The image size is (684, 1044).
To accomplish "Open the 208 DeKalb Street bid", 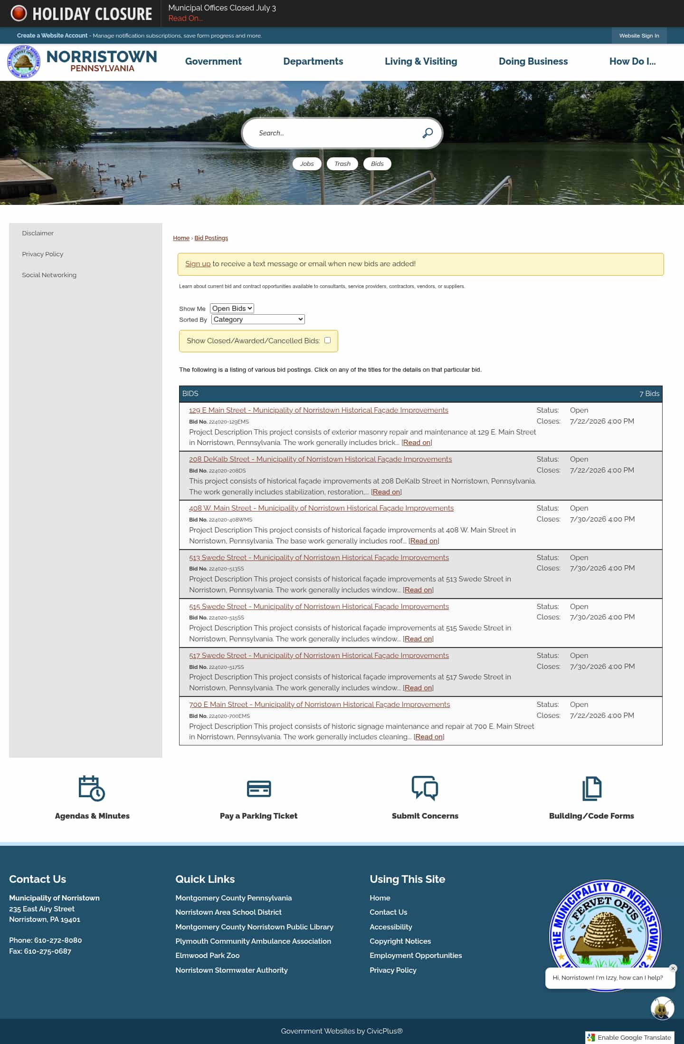I will [x=320, y=459].
